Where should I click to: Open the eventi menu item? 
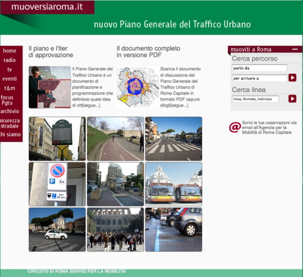click(x=9, y=79)
